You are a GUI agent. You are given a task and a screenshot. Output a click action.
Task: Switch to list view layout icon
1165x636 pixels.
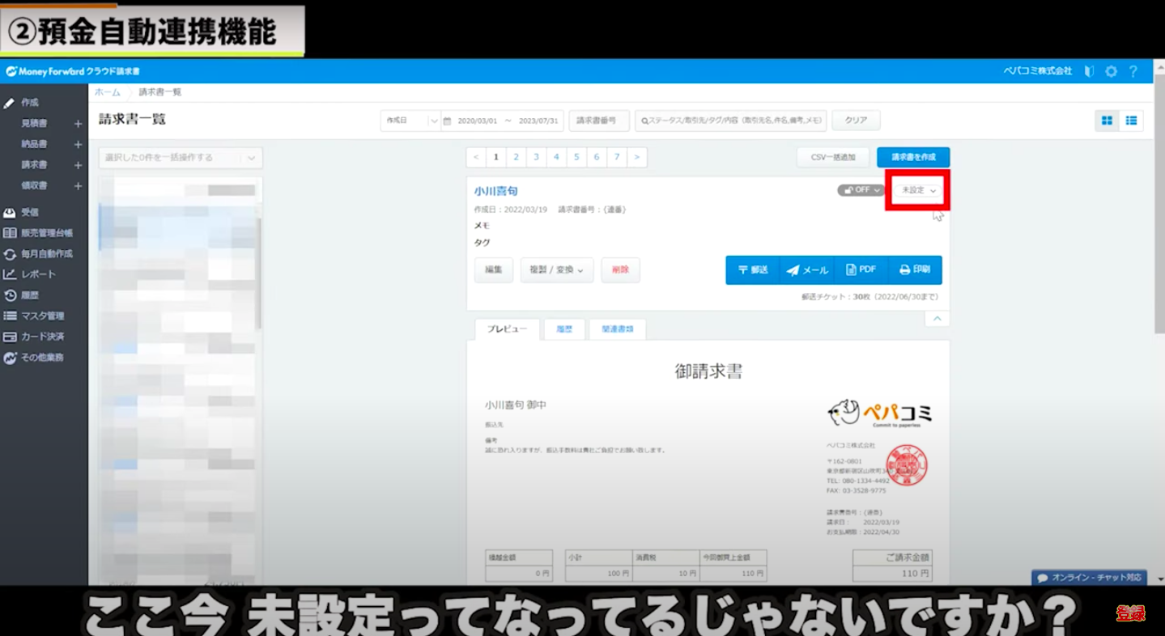click(x=1131, y=121)
